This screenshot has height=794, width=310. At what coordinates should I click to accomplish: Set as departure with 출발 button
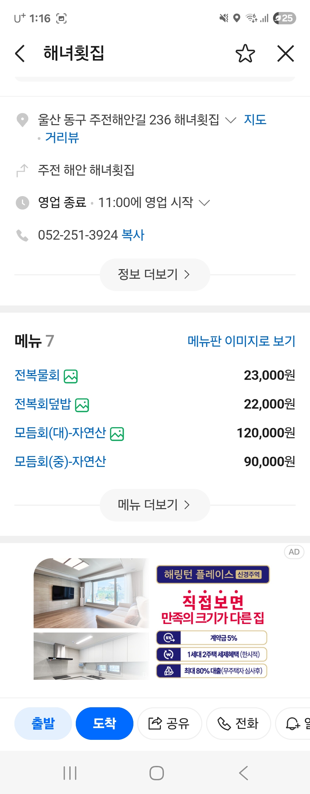[x=43, y=723]
